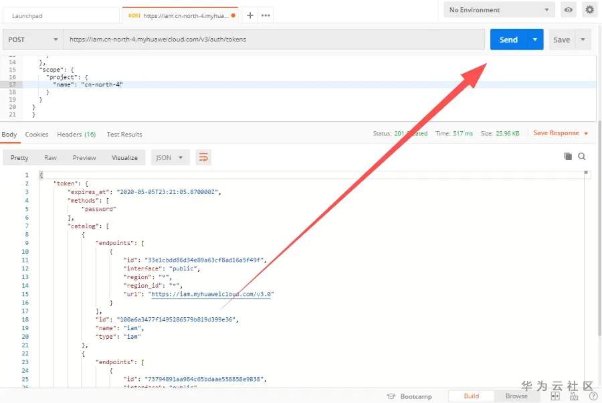Click the request URL input field
Image resolution: width=602 pixels, height=403 pixels.
[x=274, y=39]
